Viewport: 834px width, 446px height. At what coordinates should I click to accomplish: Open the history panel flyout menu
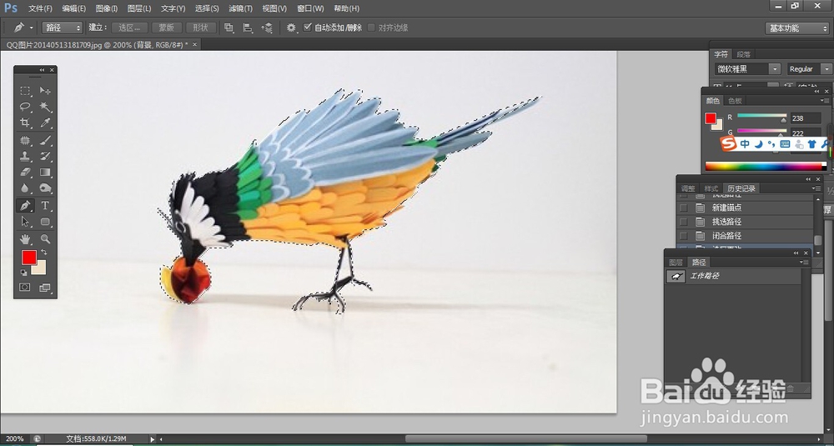pos(816,188)
